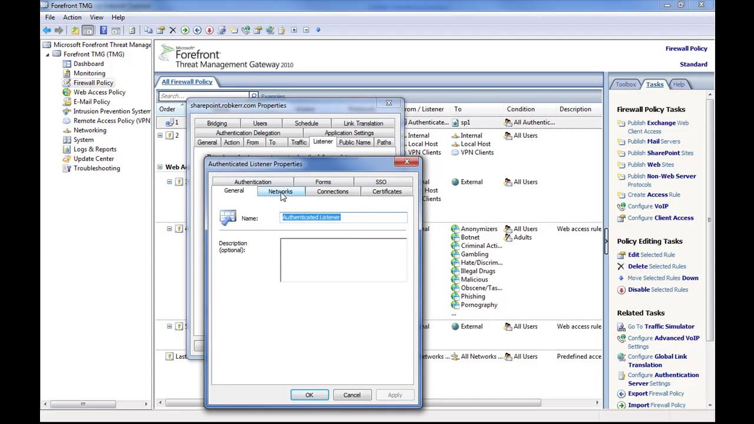
Task: Click the Delete Selected Rules X icon
Action: (621, 267)
